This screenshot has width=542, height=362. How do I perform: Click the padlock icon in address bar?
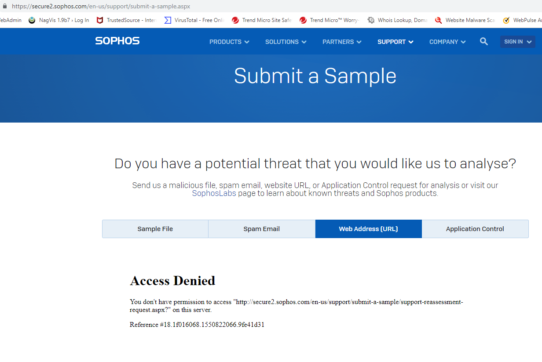5,6
